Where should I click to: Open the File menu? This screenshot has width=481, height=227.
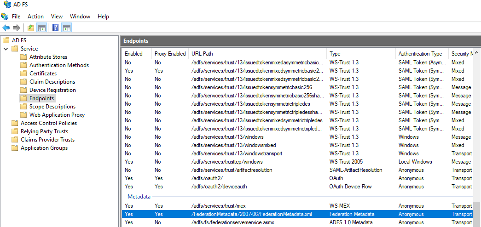point(16,17)
